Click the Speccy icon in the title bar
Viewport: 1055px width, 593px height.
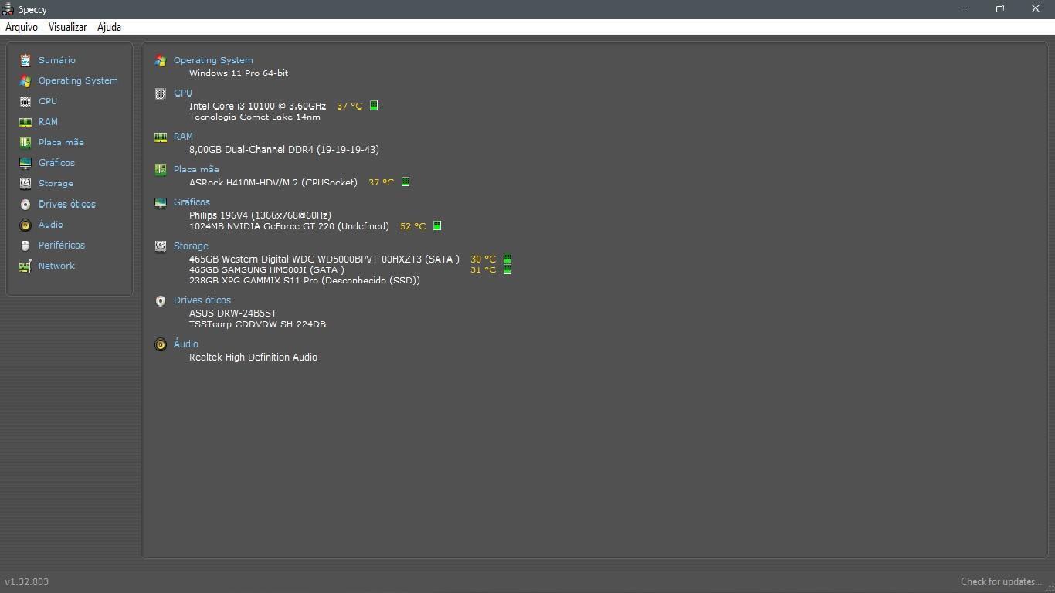8,9
